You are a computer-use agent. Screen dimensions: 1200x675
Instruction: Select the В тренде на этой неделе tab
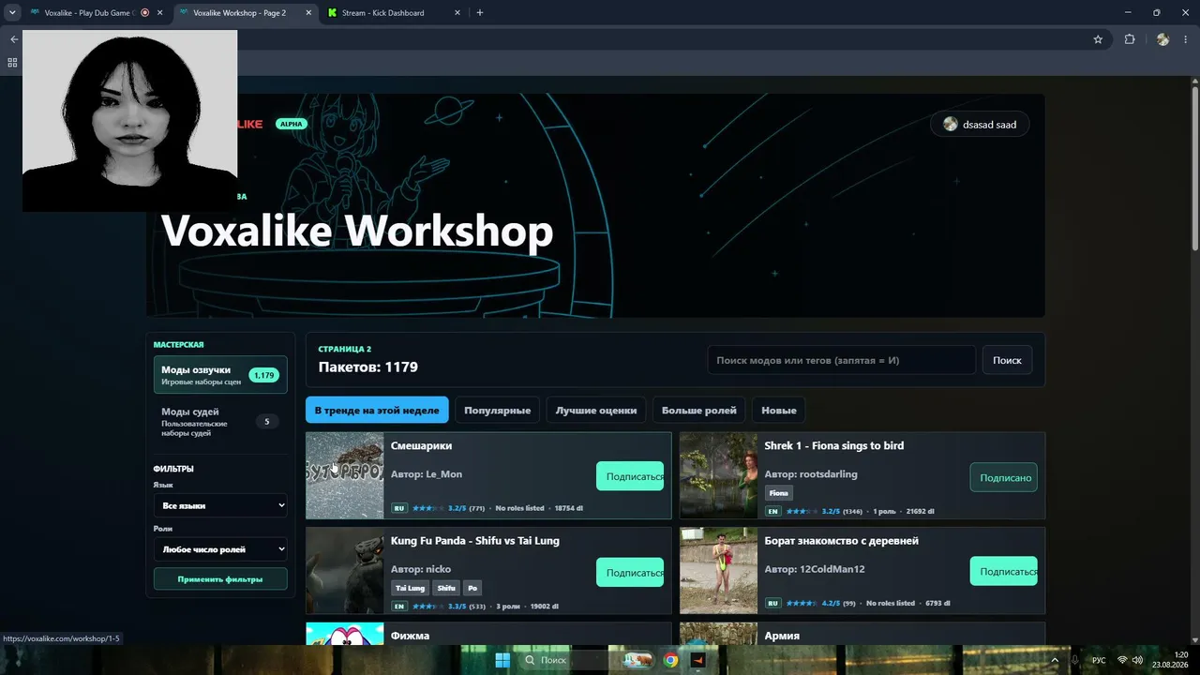pos(377,410)
